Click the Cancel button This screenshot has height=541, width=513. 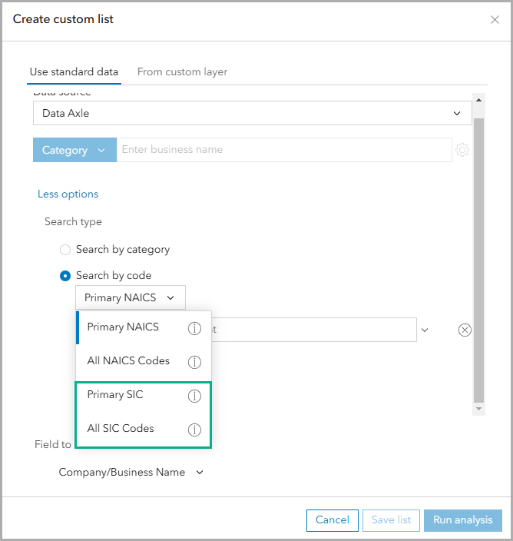tap(333, 520)
